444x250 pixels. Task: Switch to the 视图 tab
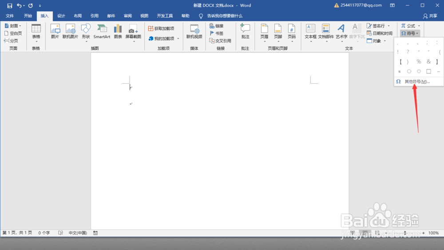point(144,16)
